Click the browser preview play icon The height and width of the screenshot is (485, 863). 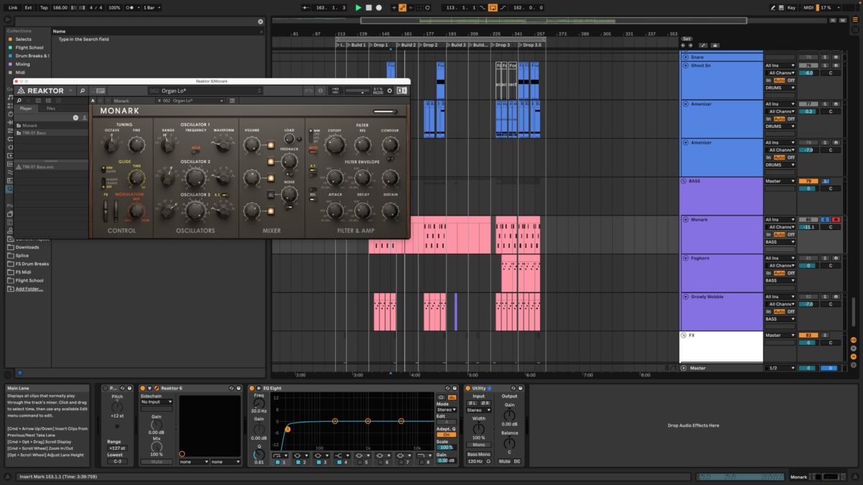8,19
